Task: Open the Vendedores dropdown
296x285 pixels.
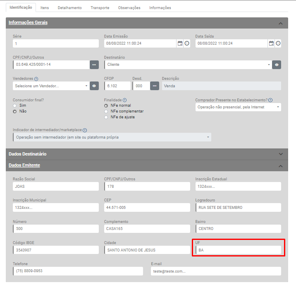Action: [51, 86]
